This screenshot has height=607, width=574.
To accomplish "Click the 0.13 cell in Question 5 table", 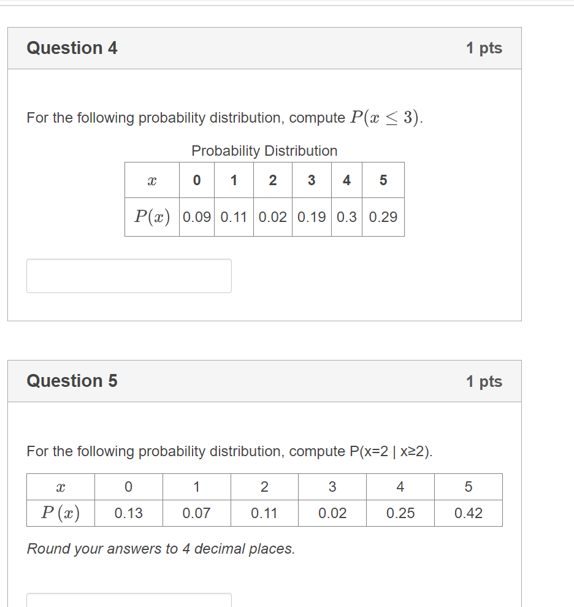I will tap(129, 513).
